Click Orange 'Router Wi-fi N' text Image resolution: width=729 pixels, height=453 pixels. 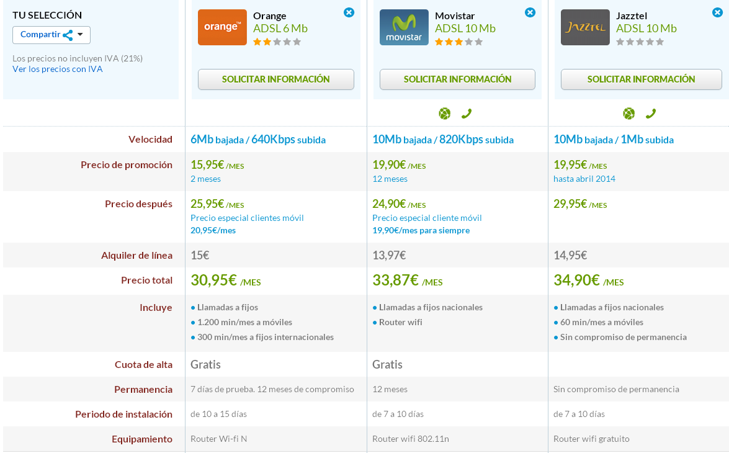point(218,439)
